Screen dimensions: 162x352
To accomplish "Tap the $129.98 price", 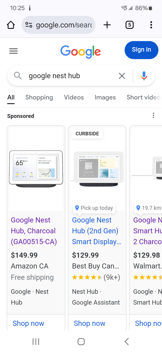I will click(x=147, y=255).
